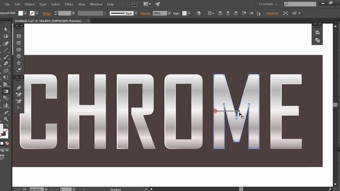Screen dimensions: 340x191
Task: Select the Gradient tool
Action: pyautogui.click(x=6, y=91)
